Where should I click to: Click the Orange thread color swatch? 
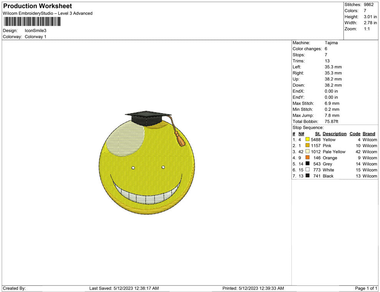pyautogui.click(x=307, y=157)
